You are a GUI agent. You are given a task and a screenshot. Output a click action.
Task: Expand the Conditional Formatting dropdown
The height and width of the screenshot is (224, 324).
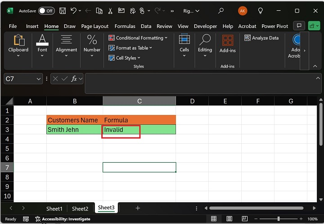coord(138,38)
